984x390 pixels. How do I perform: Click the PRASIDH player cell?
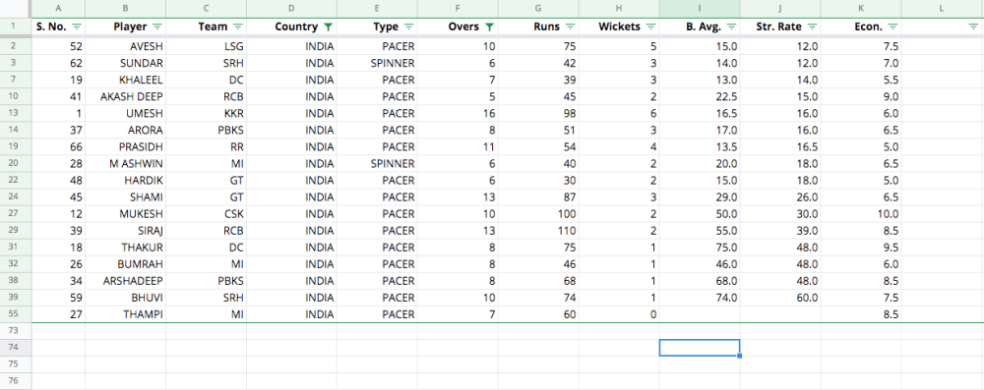pos(126,146)
